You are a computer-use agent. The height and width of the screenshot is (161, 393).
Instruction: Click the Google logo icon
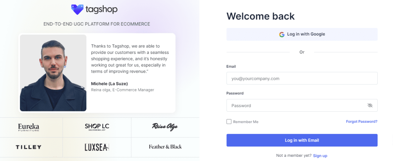point(282,34)
